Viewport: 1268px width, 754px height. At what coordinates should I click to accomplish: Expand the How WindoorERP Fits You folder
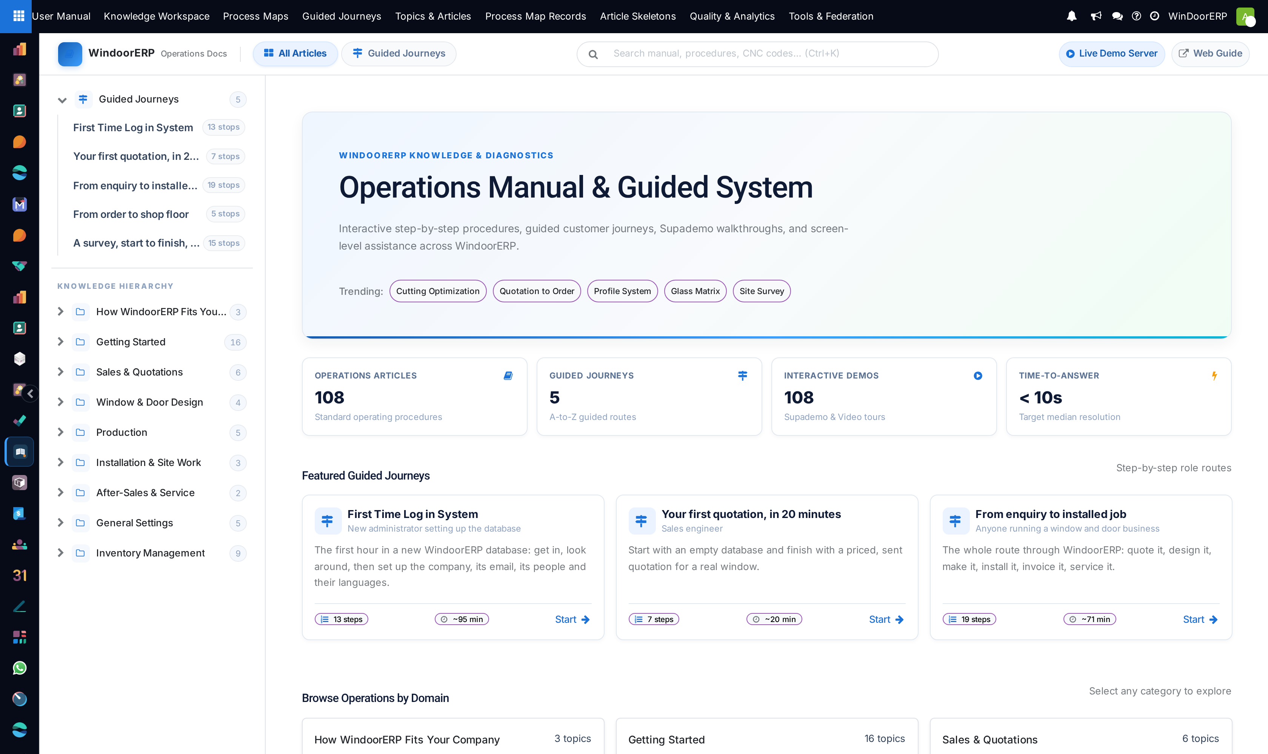(60, 311)
